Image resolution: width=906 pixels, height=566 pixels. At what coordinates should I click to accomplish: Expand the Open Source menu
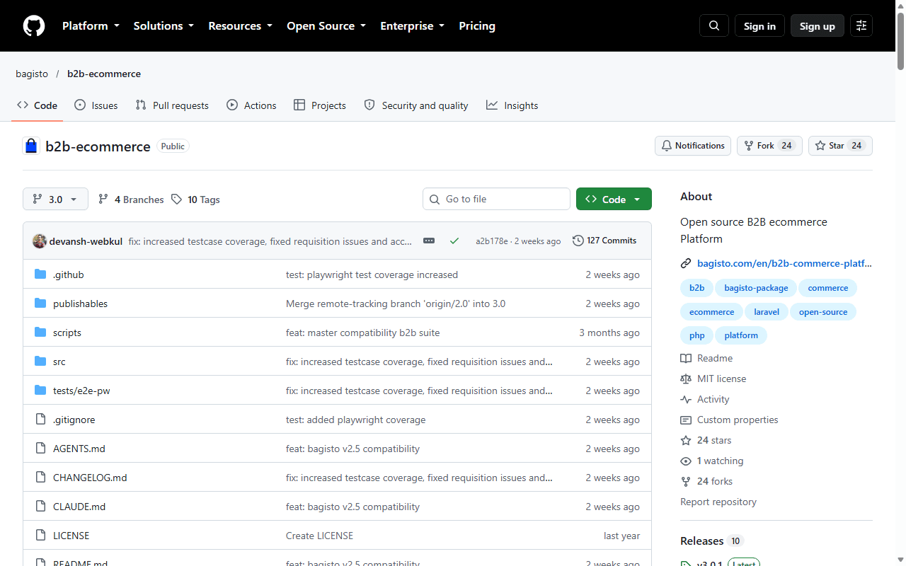point(326,26)
